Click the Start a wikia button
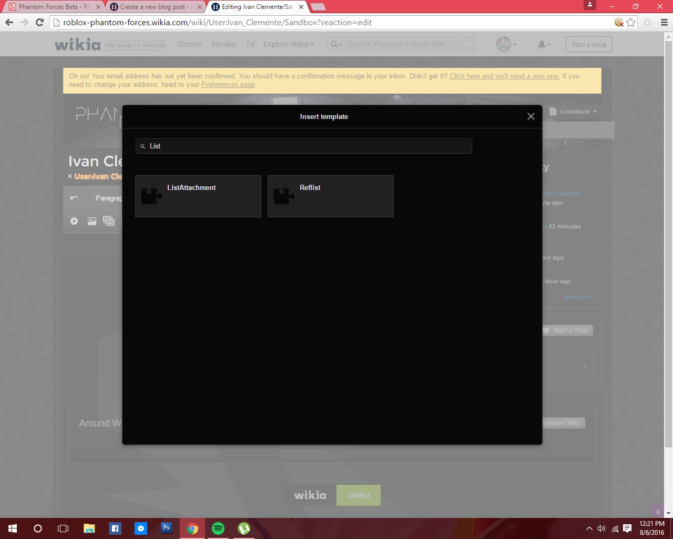The height and width of the screenshot is (539, 673). point(589,45)
